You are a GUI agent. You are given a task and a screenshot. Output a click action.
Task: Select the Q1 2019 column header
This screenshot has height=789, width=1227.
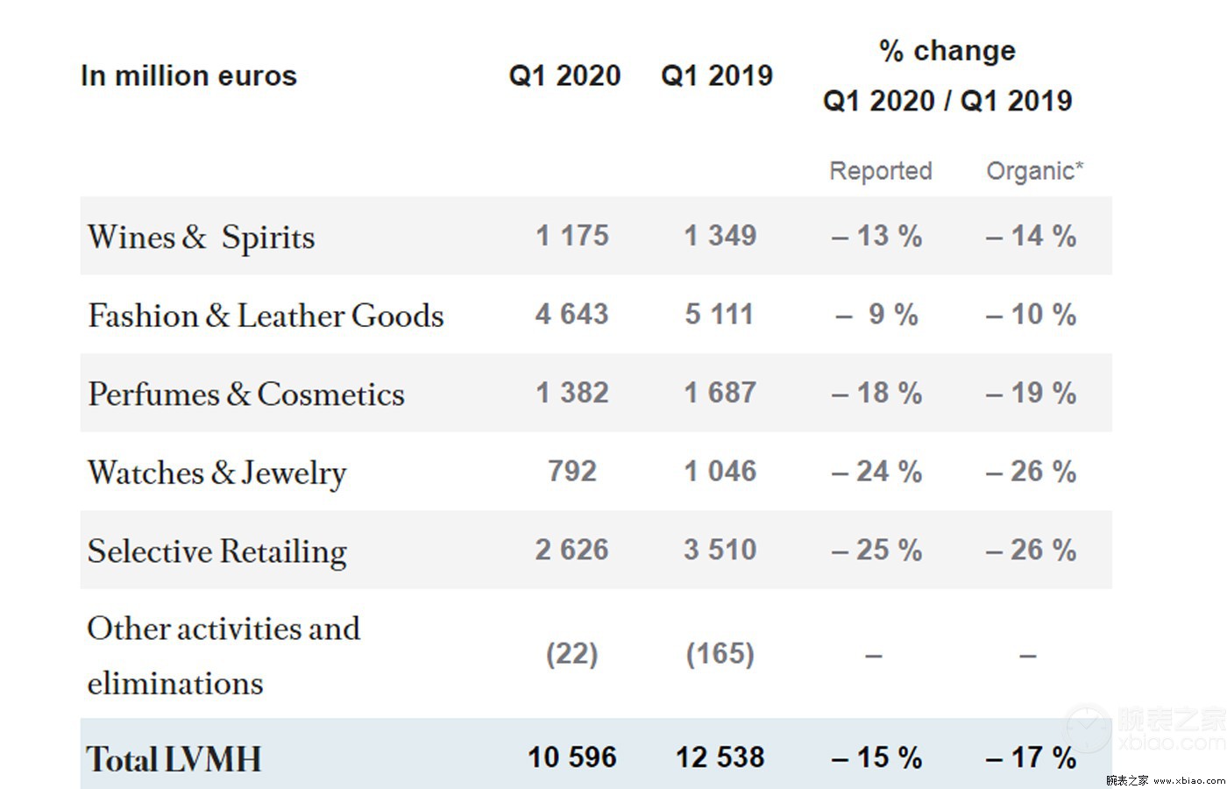click(x=717, y=76)
